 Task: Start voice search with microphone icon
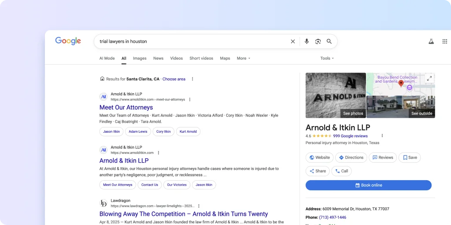307,41
